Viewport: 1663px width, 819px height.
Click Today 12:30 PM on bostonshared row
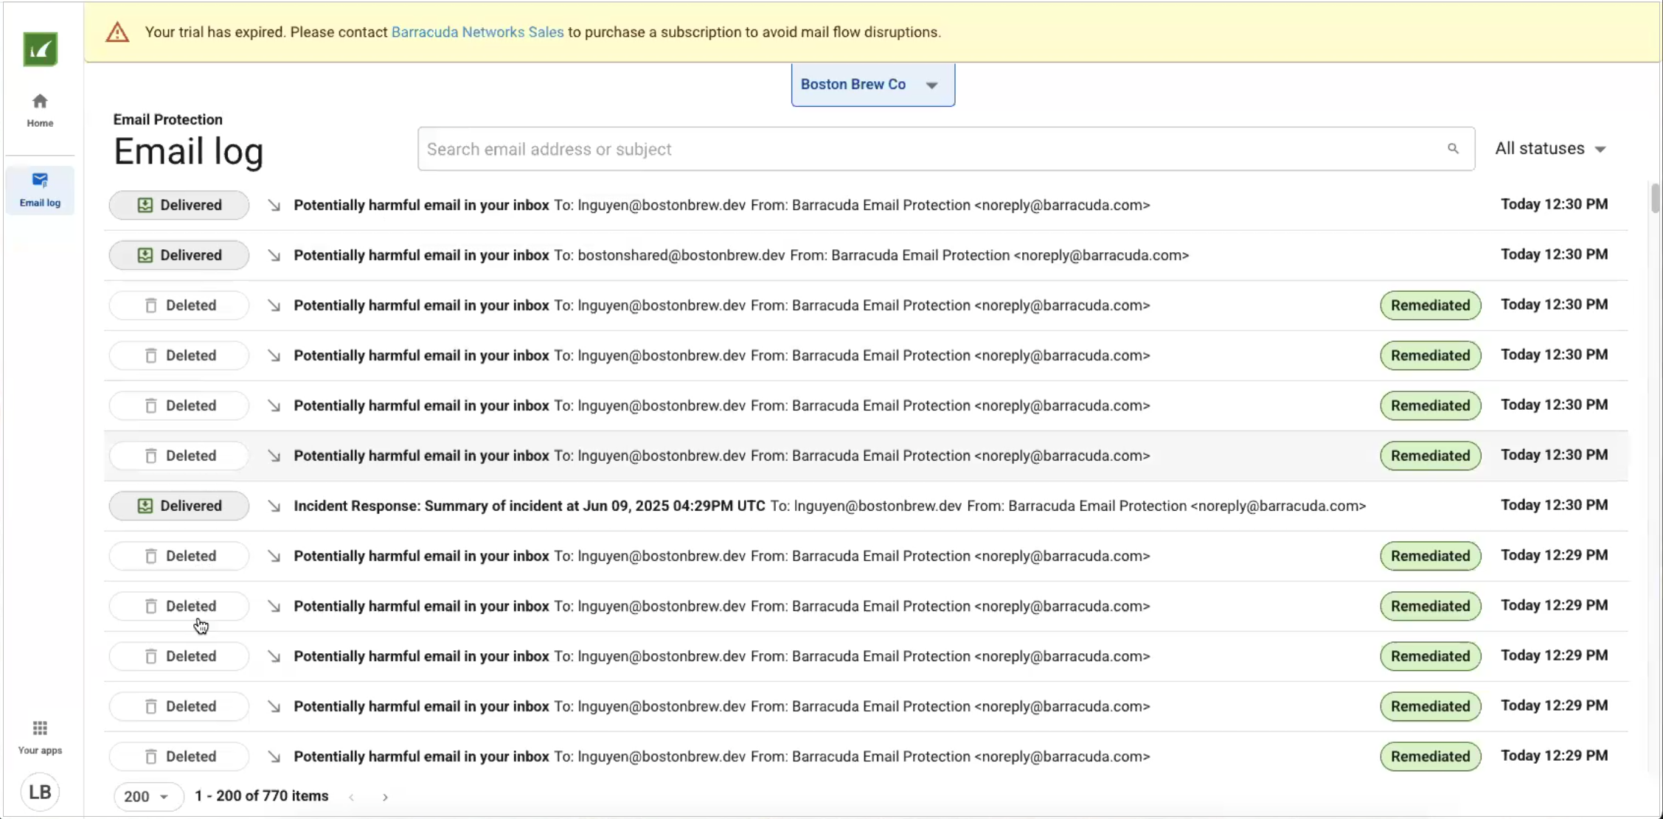[1554, 254]
